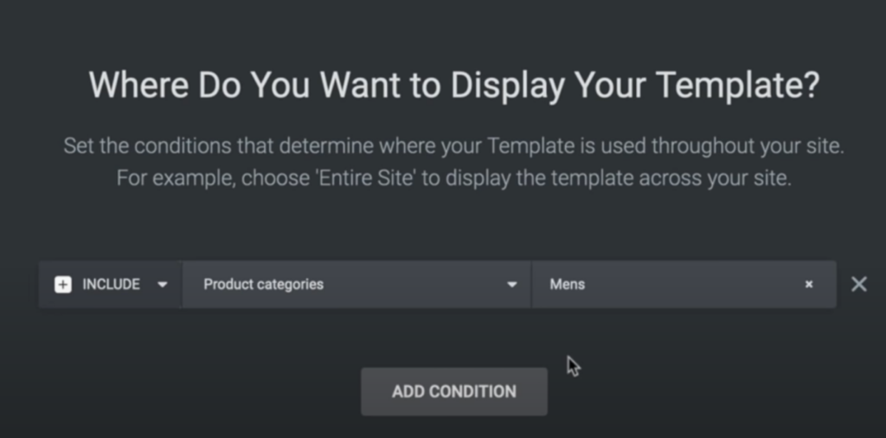Viewport: 886px width, 438px height.
Task: Select the Mens category field
Action: pyautogui.click(x=684, y=284)
